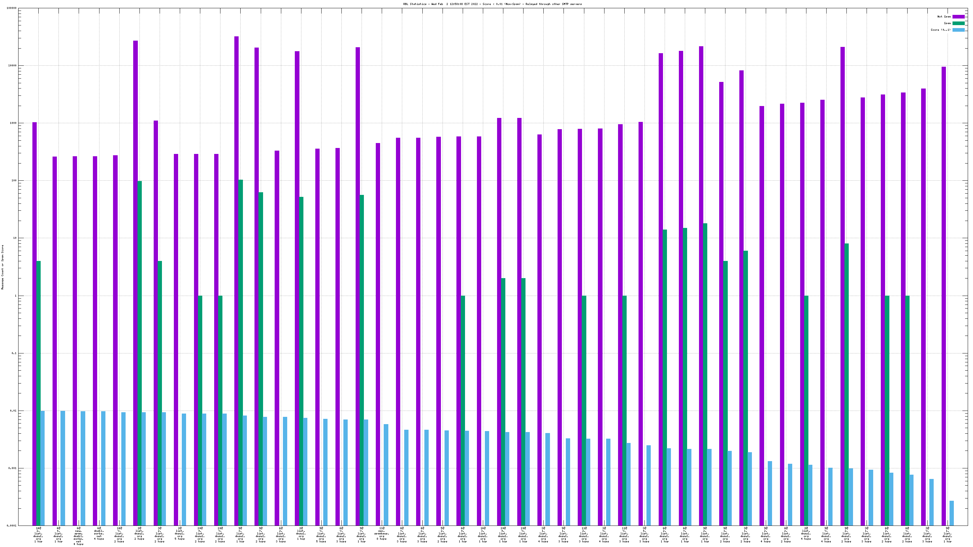
Task: Click the zen.spamhaus.org 8 hops x-axis label
Action: [x=381, y=533]
